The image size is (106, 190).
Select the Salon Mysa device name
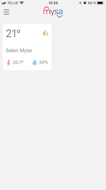pyautogui.click(x=19, y=51)
